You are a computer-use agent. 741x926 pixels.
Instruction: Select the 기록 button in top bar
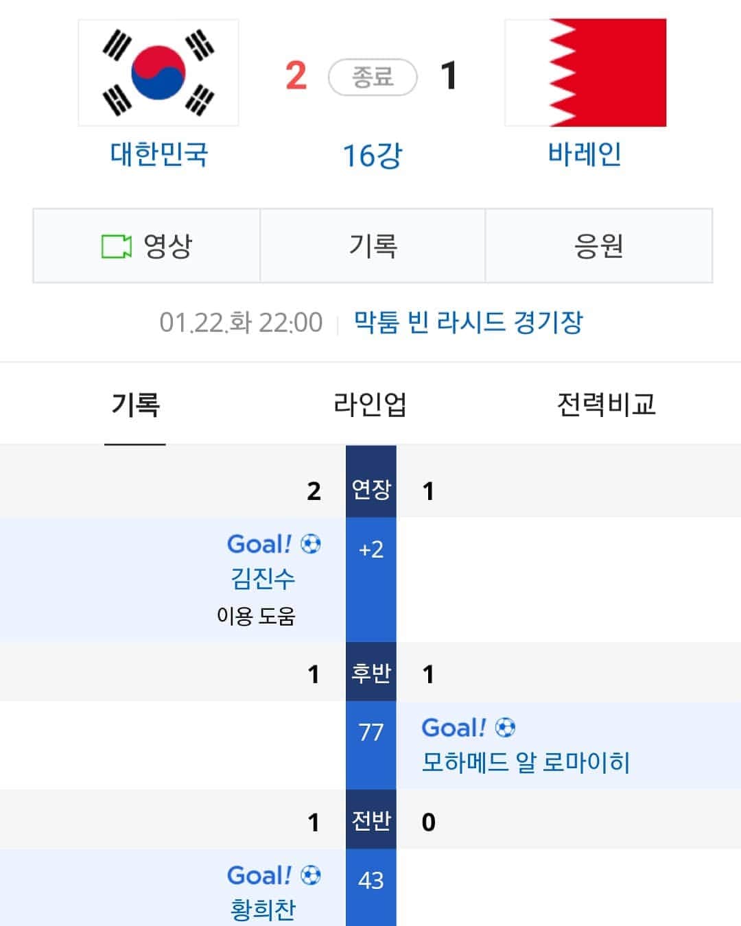(373, 246)
